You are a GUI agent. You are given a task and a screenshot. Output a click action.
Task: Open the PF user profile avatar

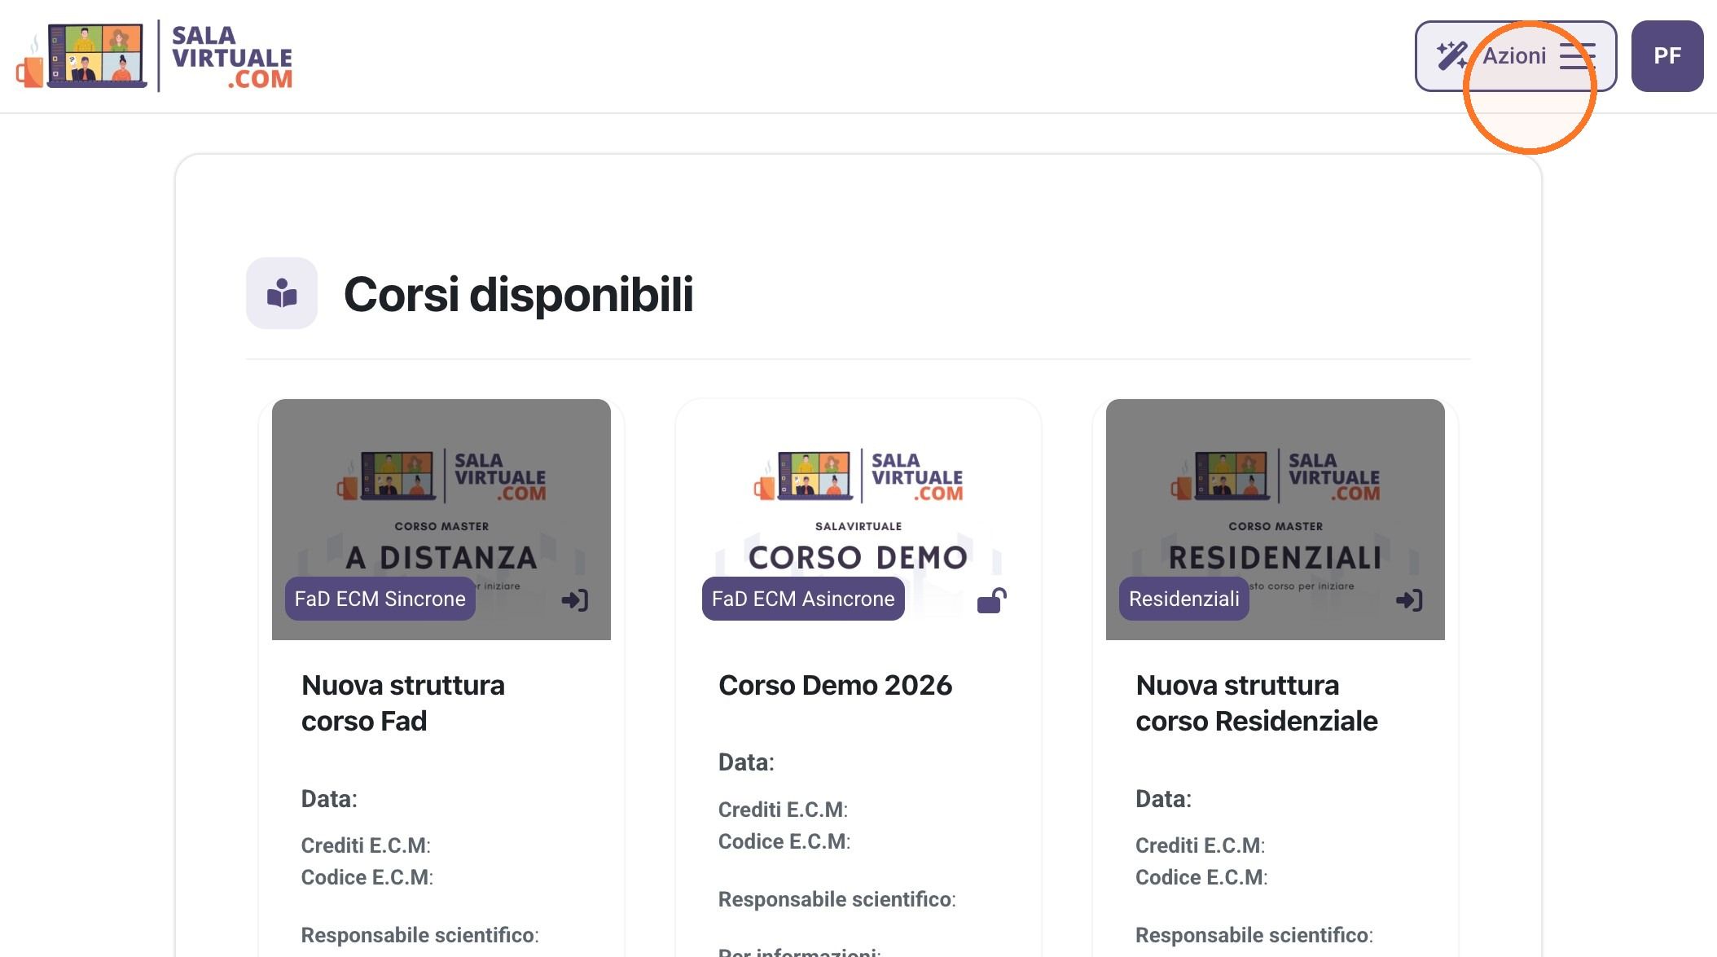[1667, 56]
